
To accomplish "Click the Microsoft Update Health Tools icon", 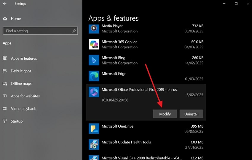I will pyautogui.click(x=94, y=144).
